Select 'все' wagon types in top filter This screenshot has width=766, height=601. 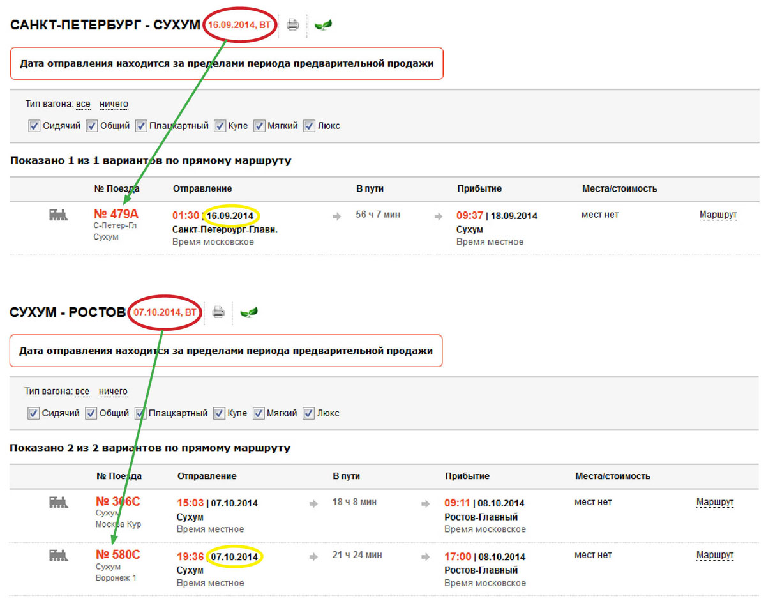[x=83, y=104]
